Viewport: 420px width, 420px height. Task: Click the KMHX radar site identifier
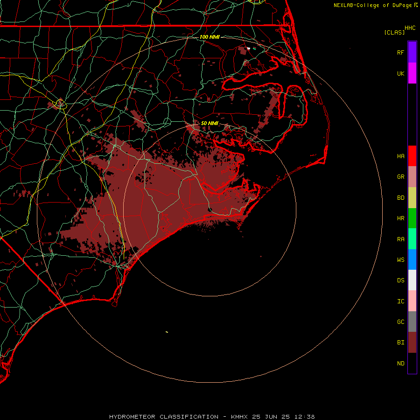pos(239,417)
